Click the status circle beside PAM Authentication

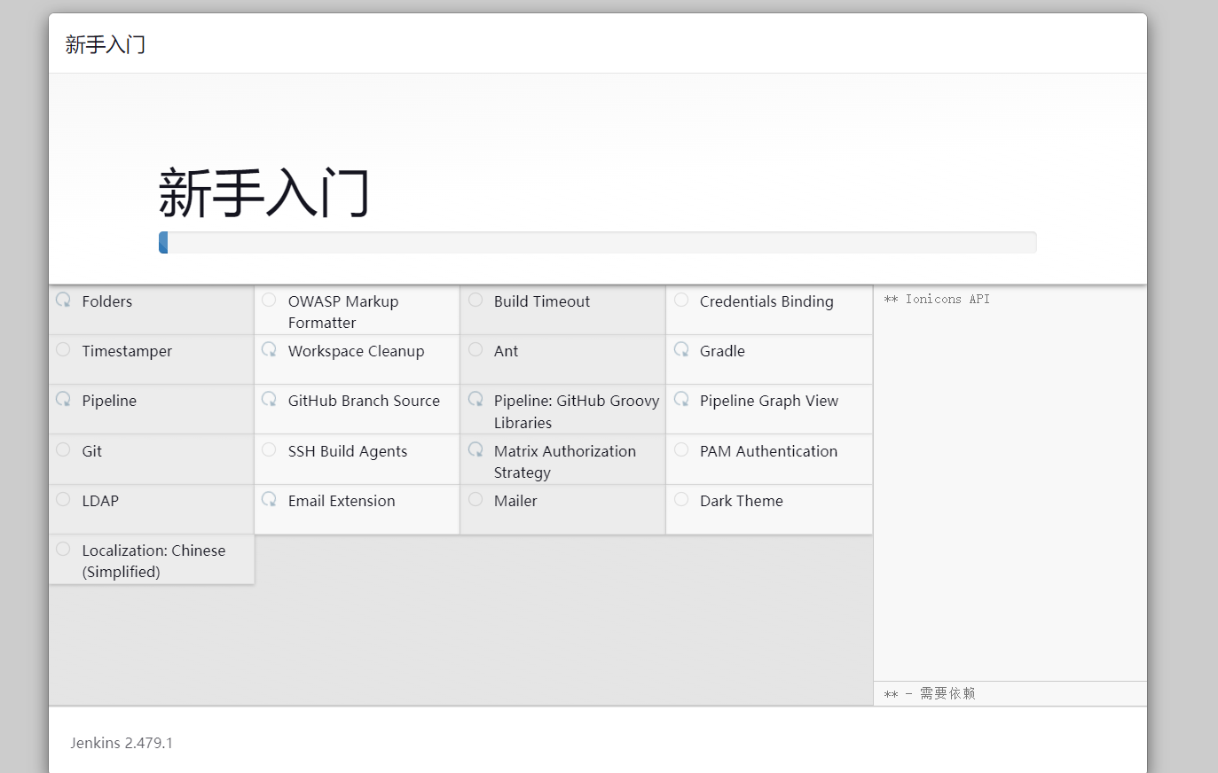pos(681,449)
